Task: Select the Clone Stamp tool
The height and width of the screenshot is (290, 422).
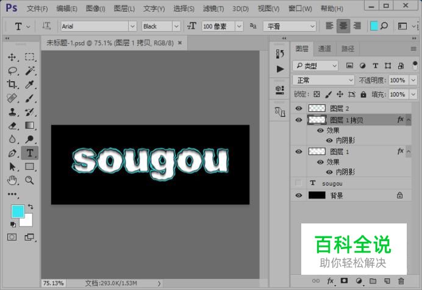Action: [12, 112]
